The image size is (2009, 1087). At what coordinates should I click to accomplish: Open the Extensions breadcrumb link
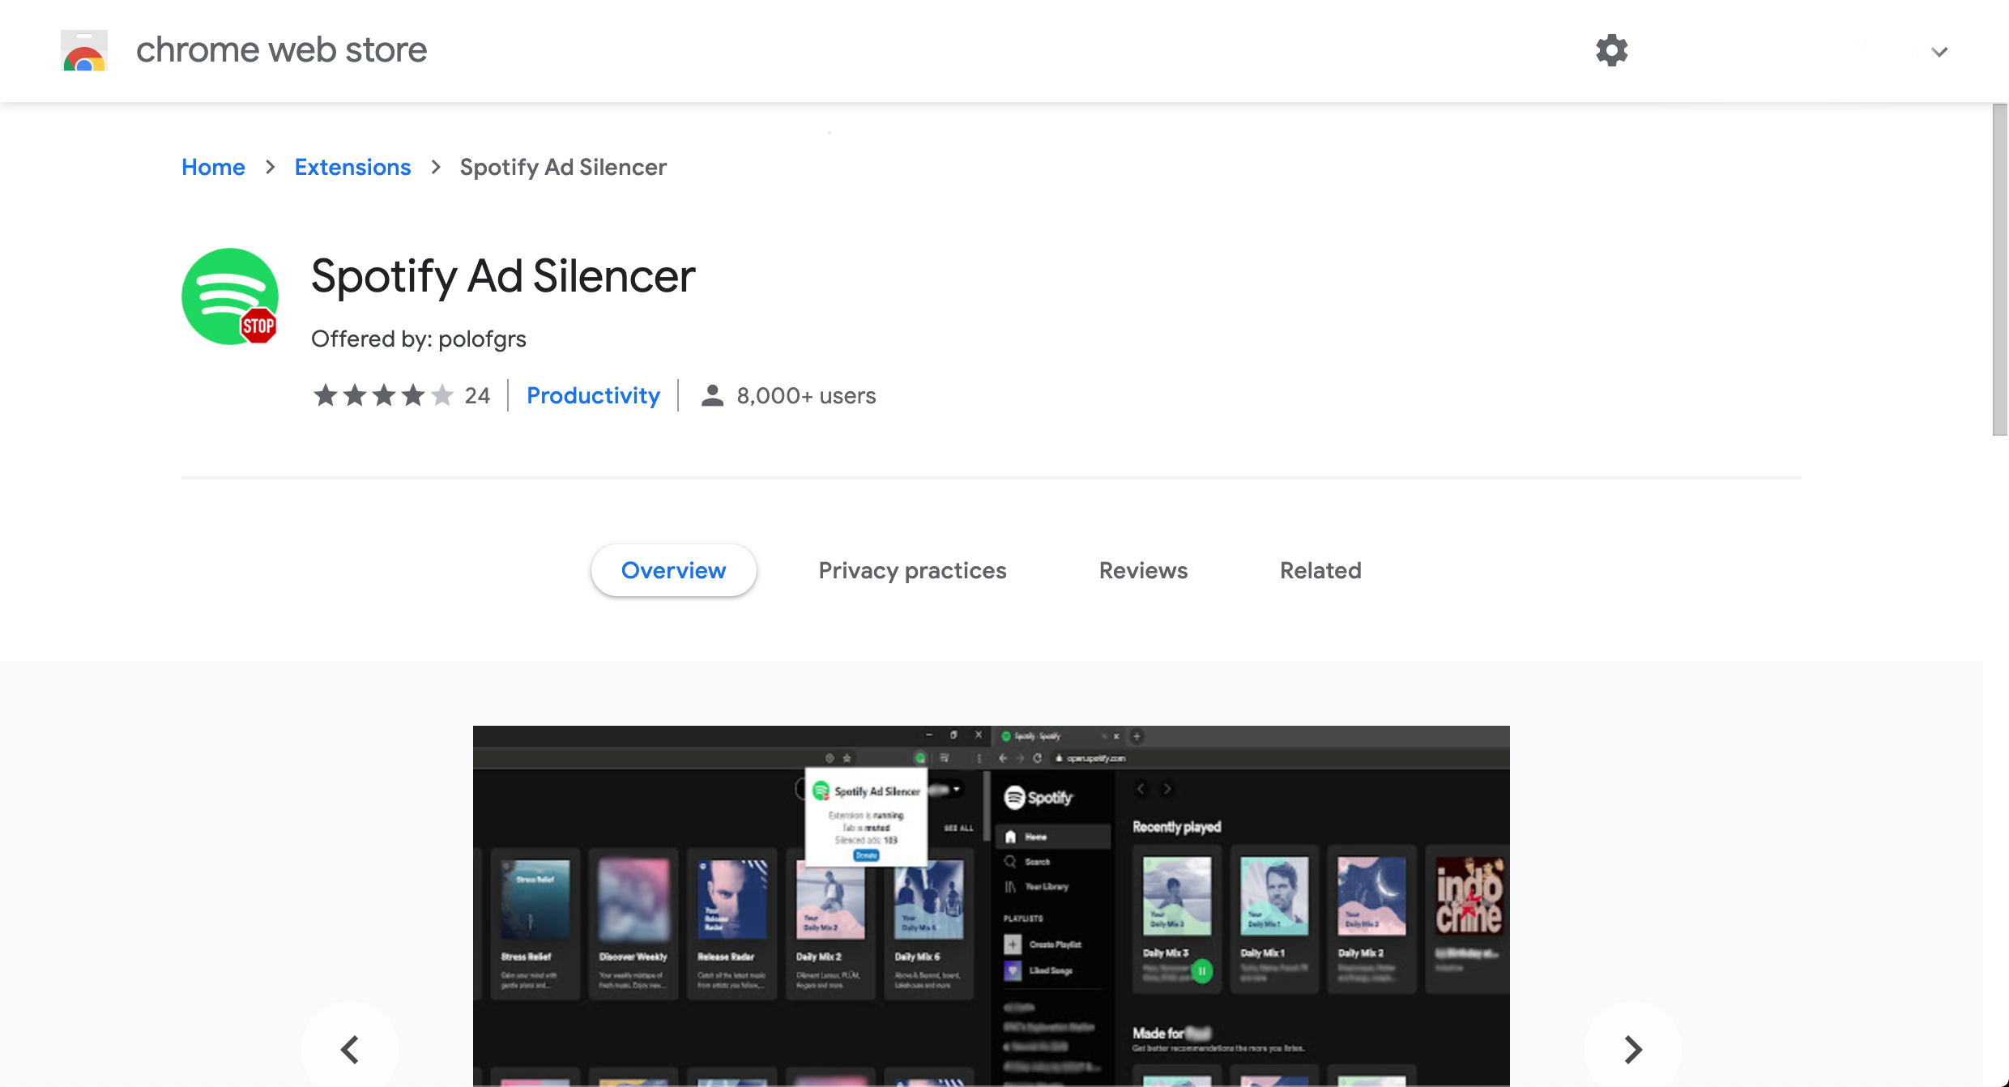coord(352,167)
